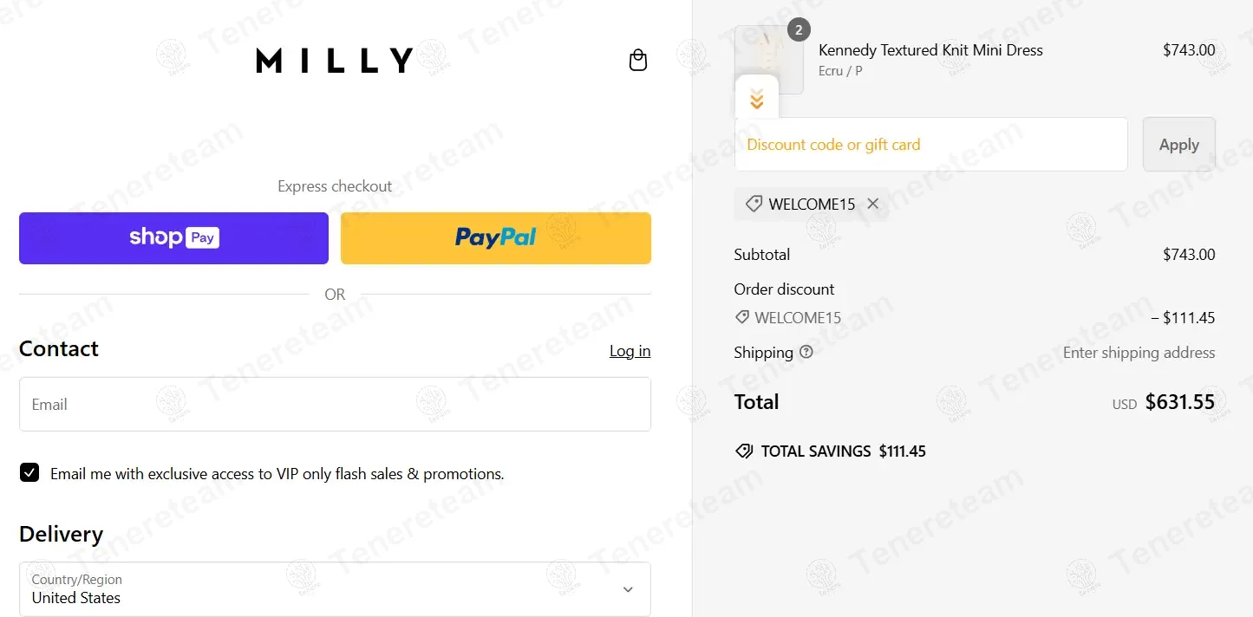Click the Country/Region dropdown chevron arrow

point(628,589)
